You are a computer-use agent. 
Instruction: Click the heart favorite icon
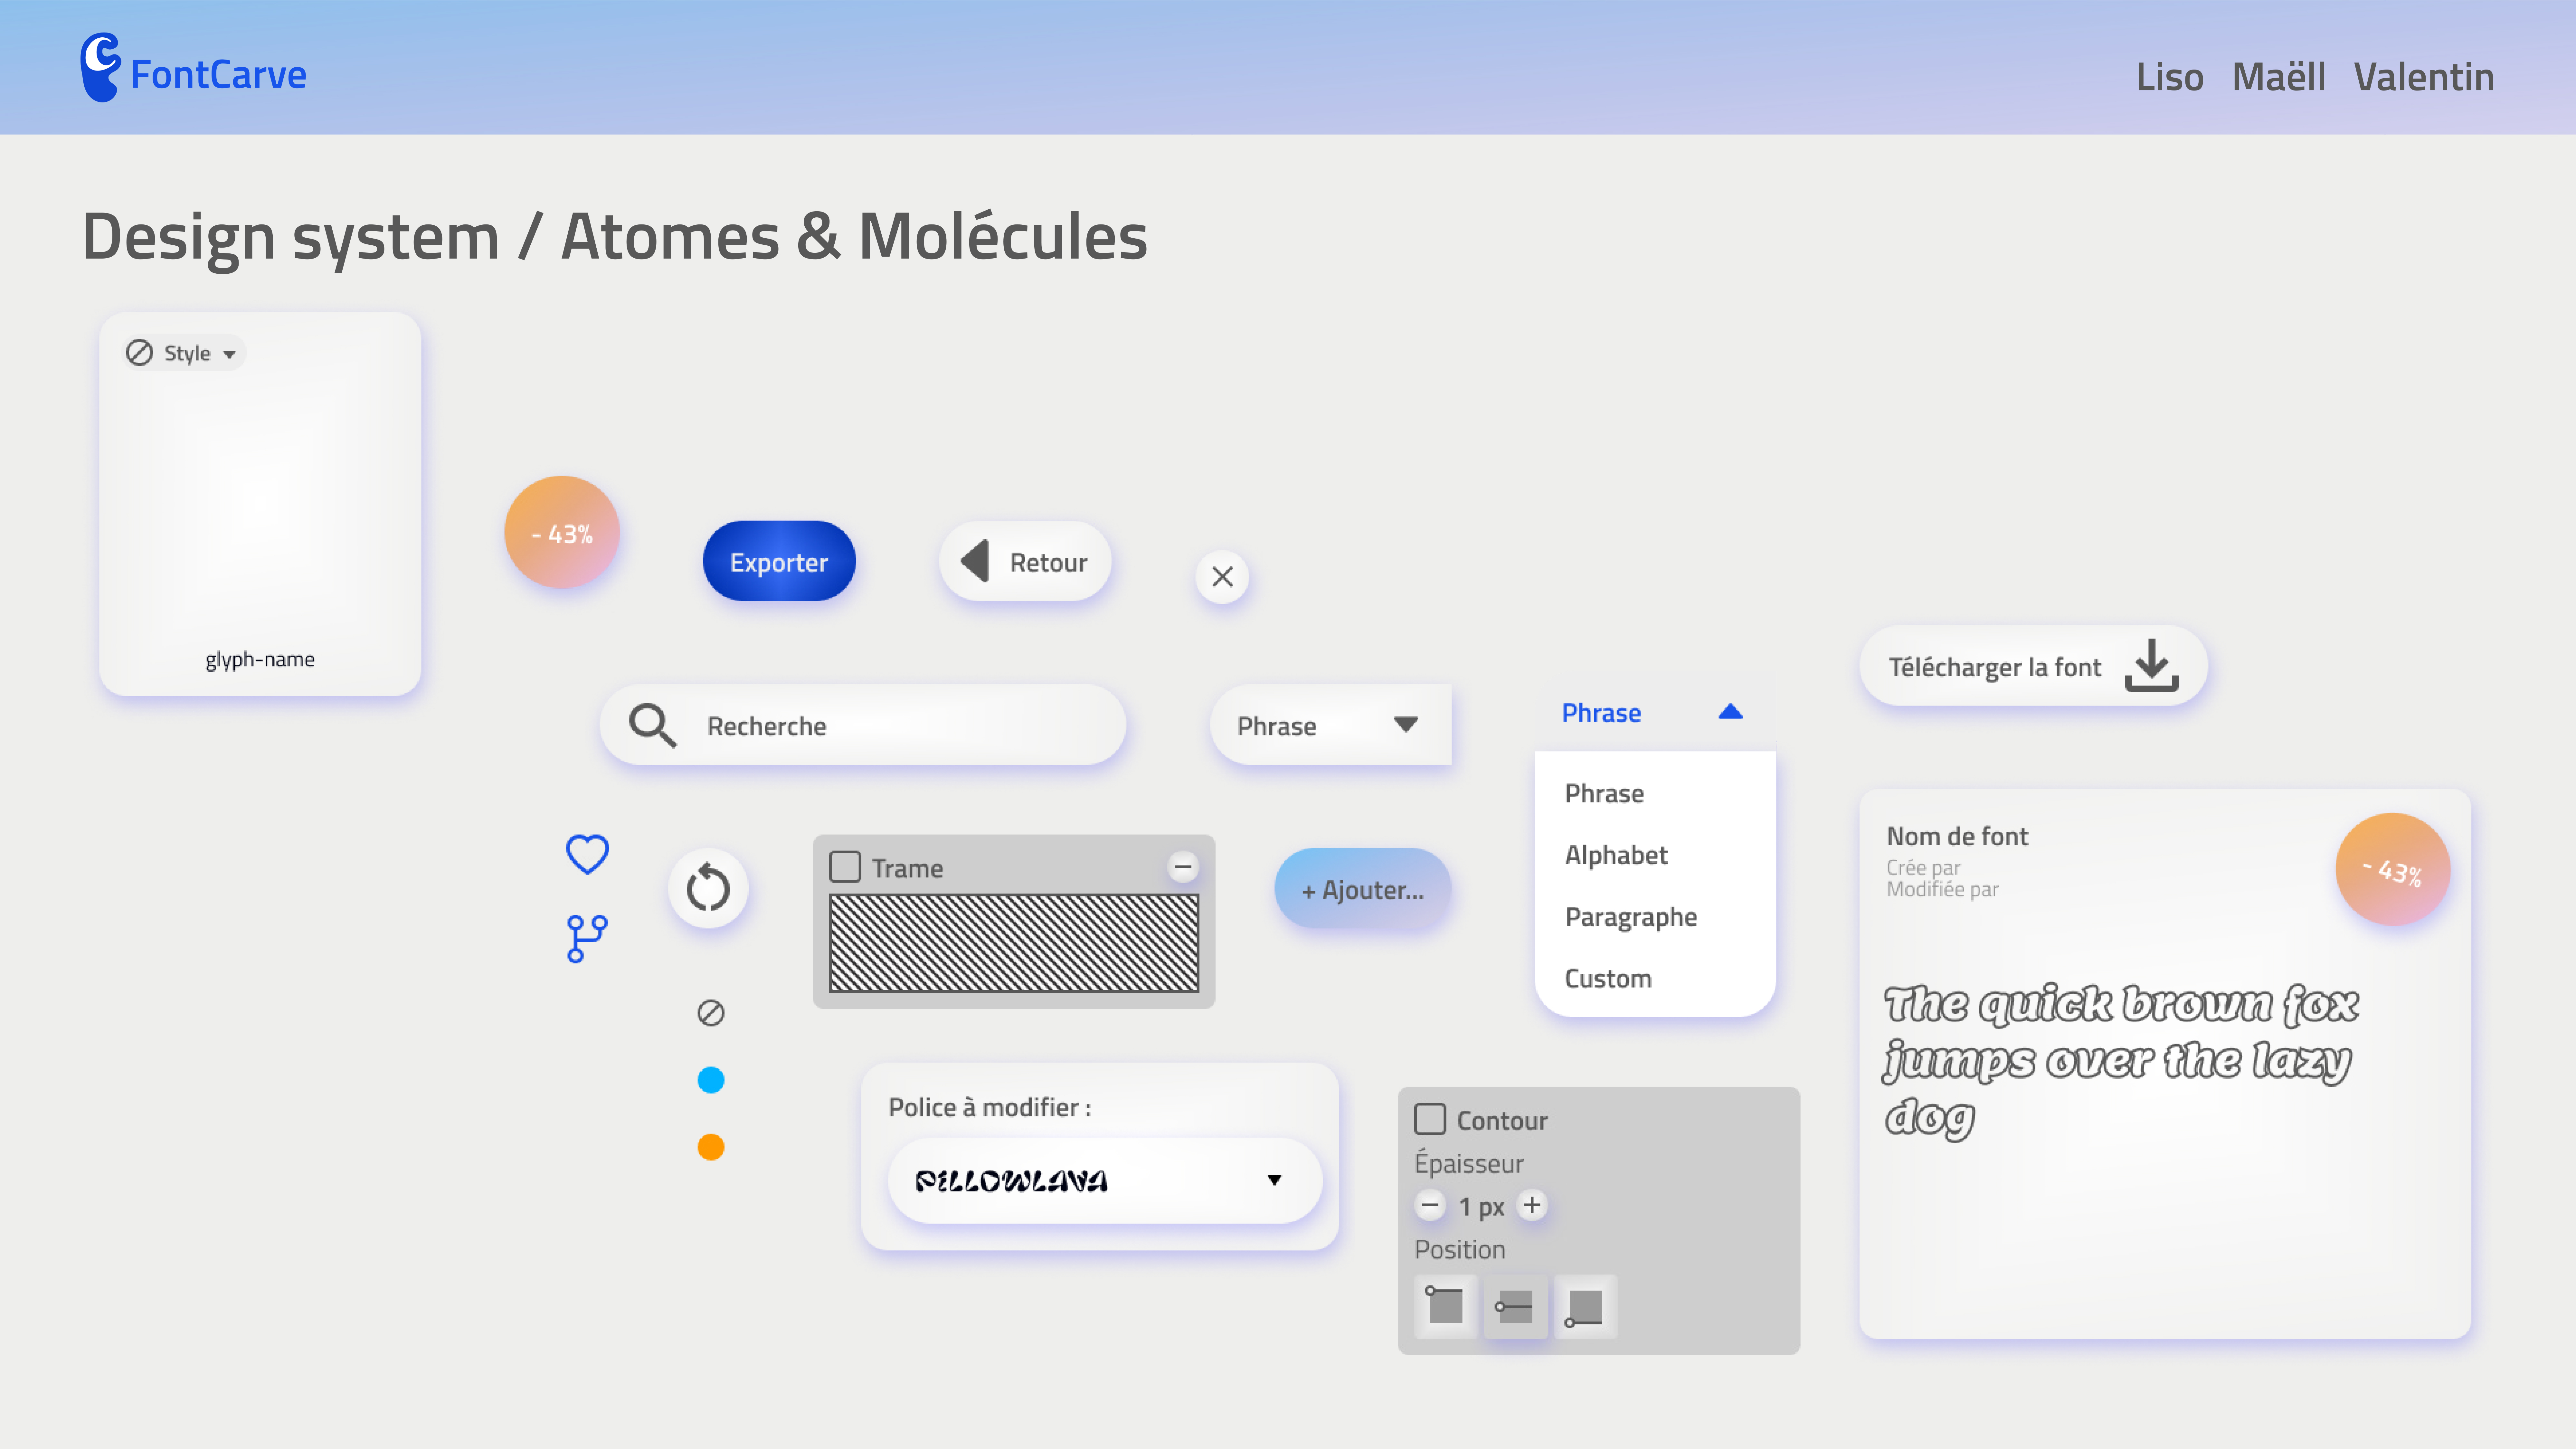[x=587, y=854]
